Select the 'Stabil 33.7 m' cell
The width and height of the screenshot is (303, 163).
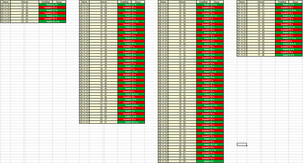point(210,44)
